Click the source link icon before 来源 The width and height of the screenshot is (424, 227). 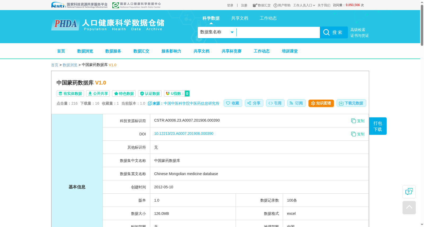(150, 103)
